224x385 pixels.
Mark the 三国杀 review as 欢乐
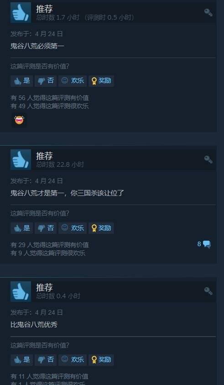tap(73, 228)
